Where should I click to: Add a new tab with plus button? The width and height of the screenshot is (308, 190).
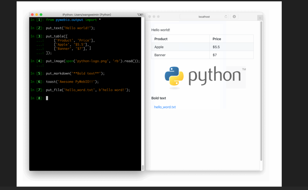tap(260, 18)
